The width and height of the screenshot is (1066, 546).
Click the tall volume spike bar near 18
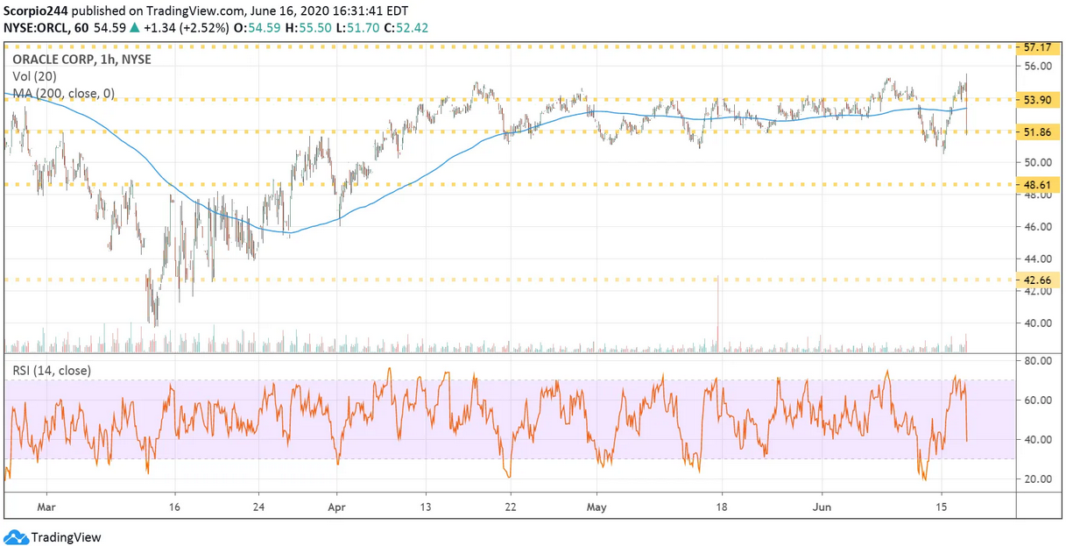pos(718,313)
